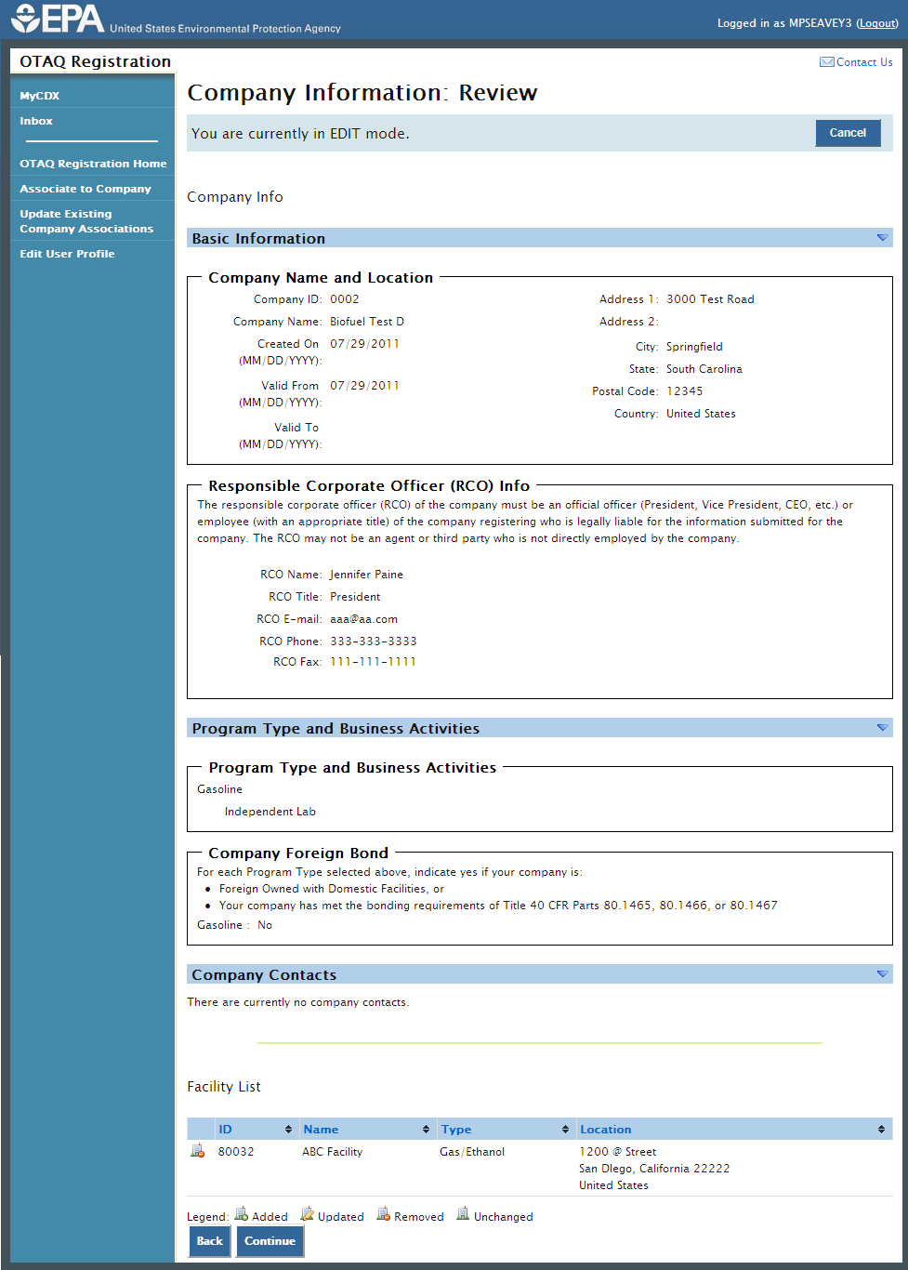Click the 1200 @ Street location text

pos(617,1152)
